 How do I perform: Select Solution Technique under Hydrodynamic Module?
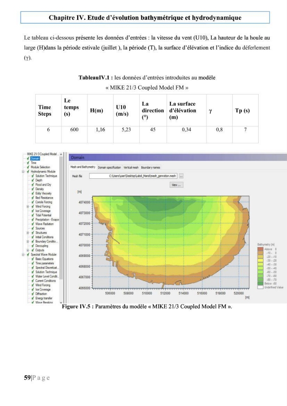[46, 176]
